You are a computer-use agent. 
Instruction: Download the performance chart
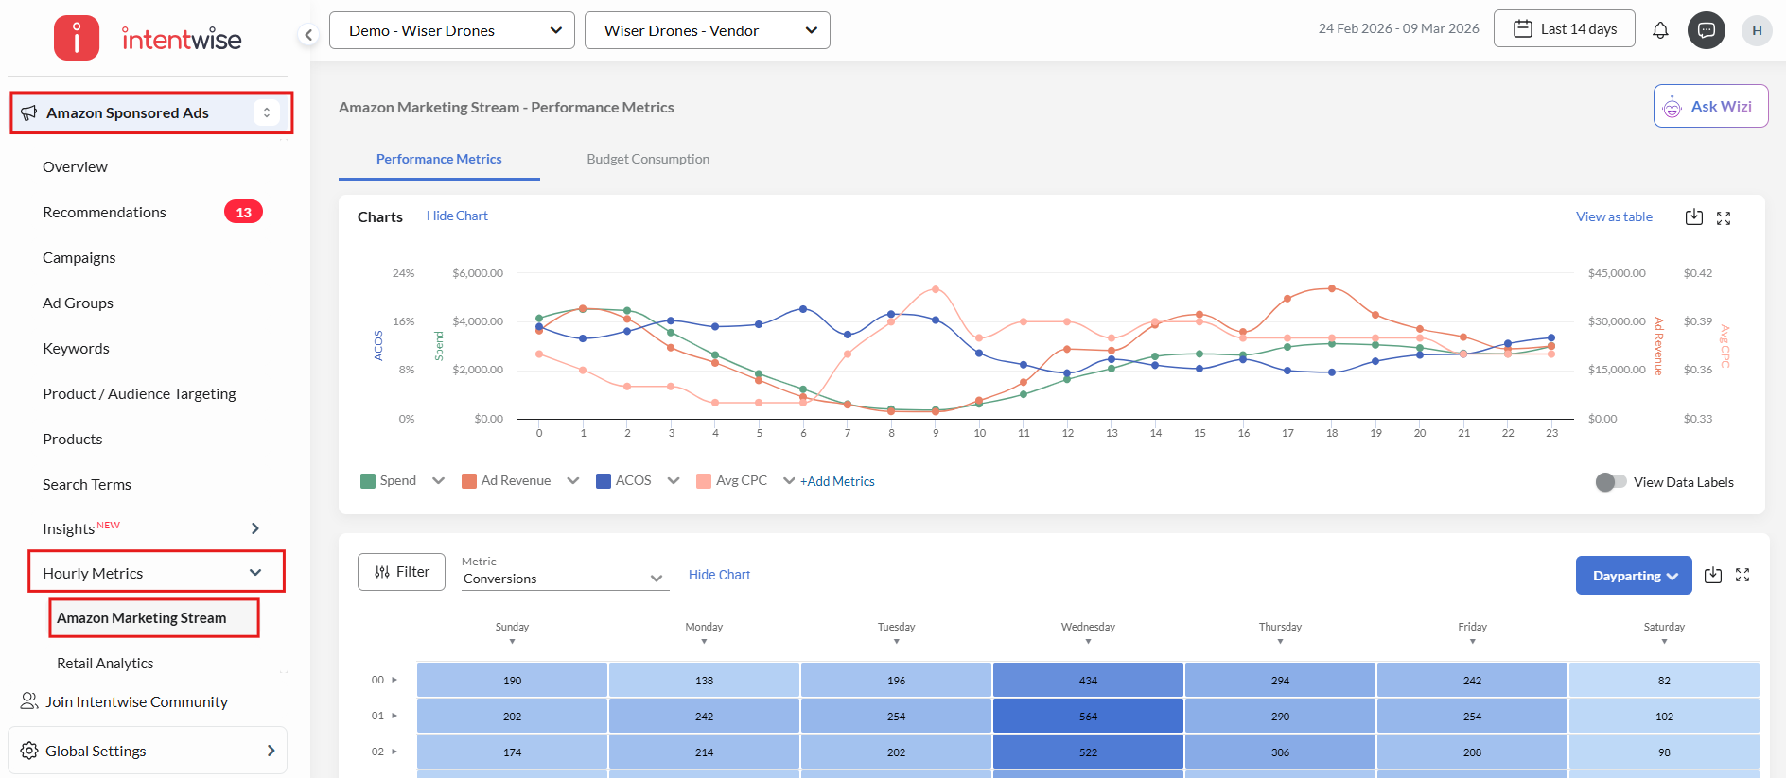[1694, 217]
